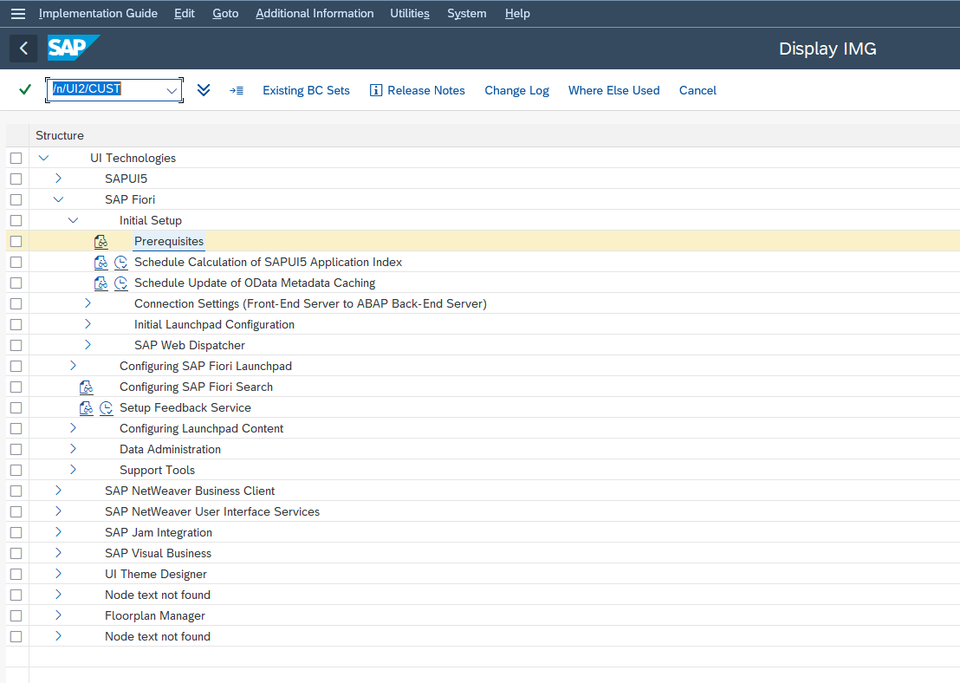Viewport: 960px width, 683px height.
Task: Open documentation icon for Schedule Calculation row
Action: (x=101, y=262)
